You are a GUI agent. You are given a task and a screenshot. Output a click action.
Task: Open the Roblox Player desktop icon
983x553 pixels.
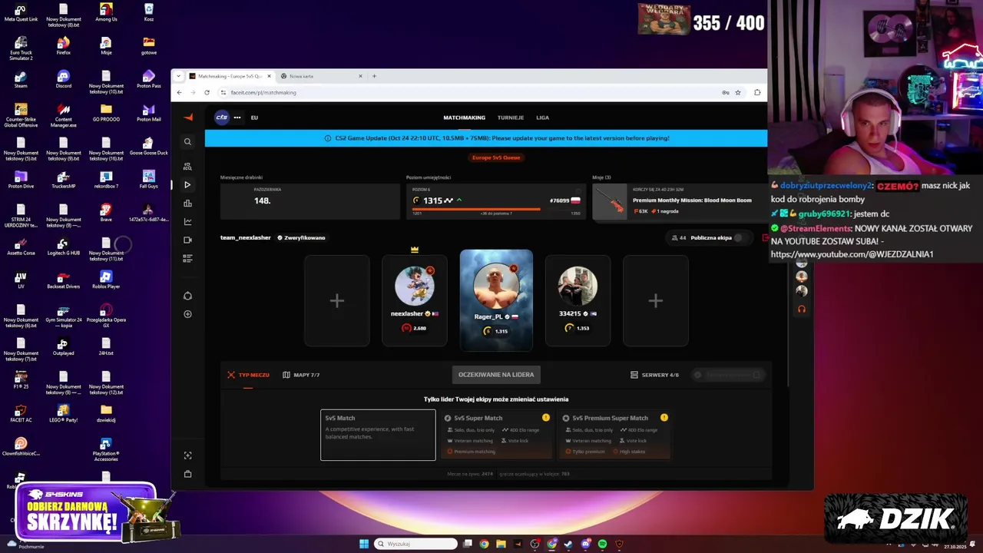(x=106, y=279)
